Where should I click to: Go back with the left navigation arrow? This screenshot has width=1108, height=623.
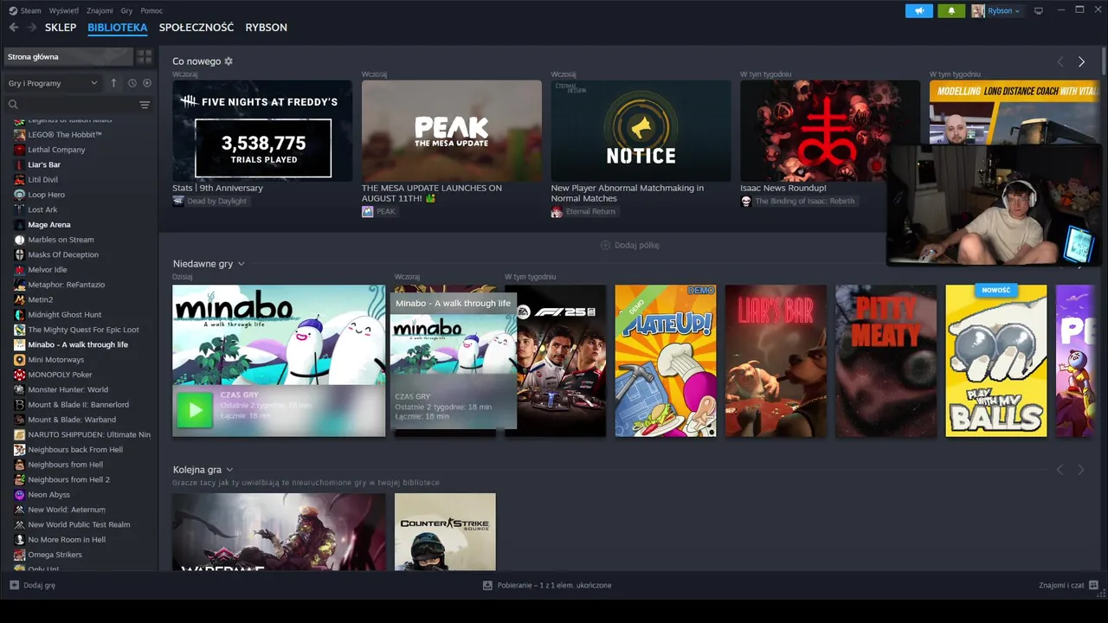(13, 28)
